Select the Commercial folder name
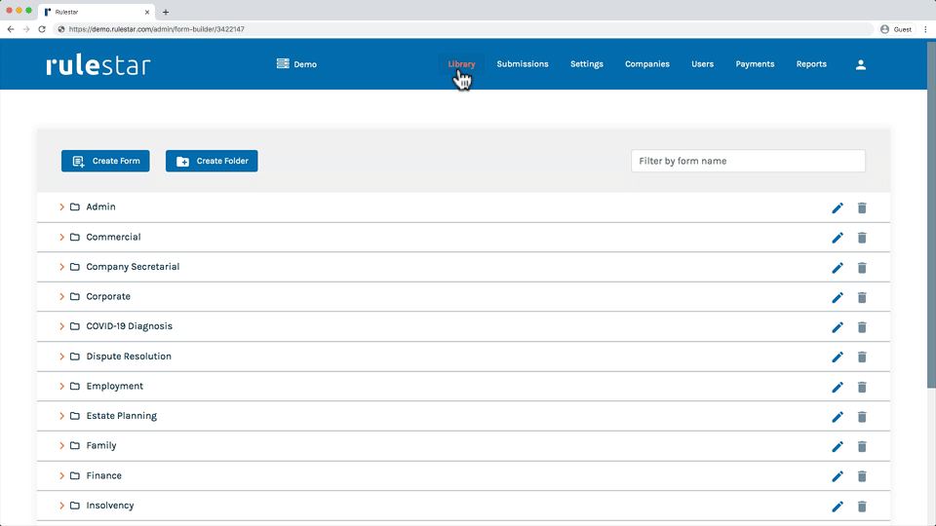The height and width of the screenshot is (526, 936). click(x=113, y=237)
